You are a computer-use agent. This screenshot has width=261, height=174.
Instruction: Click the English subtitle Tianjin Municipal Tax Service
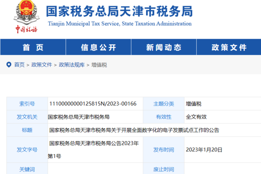120,23
